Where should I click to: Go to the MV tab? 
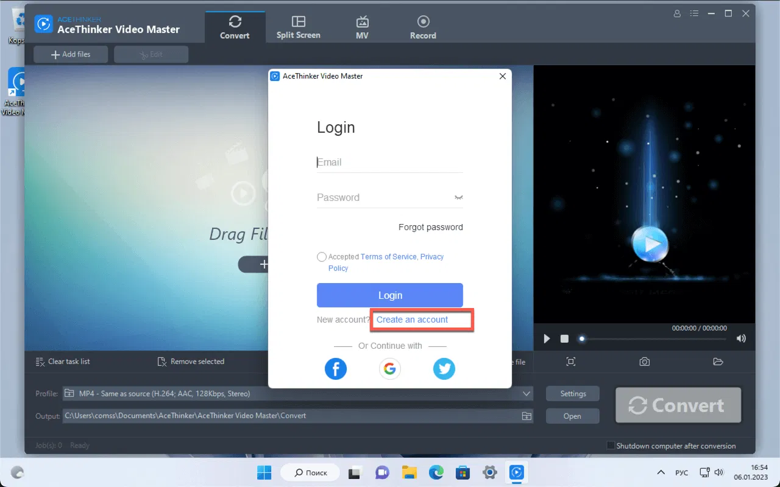tap(363, 27)
